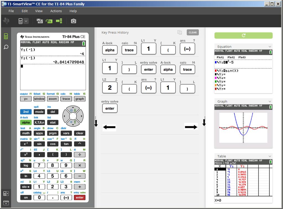Click the calculator on key
The width and height of the screenshot is (283, 209).
tap(26, 197)
